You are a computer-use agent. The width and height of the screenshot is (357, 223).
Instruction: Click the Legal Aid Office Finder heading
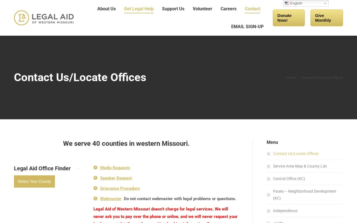(42, 168)
